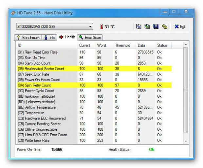The height and width of the screenshot is (168, 203).
Task: Select the Reallocated Sector Count row
Action: [94, 69]
